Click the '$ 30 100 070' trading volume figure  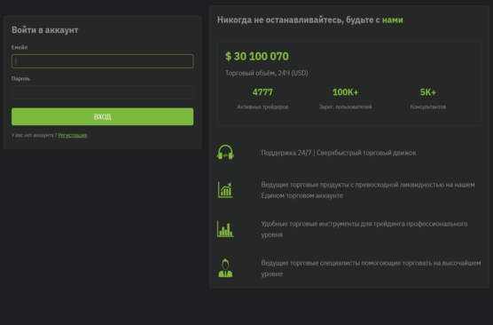coord(257,56)
